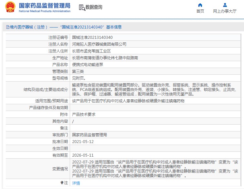Image resolution: width=244 pixels, height=189 pixels.
Task: Select production address 长垣市南蒲街道办事处纬七路中段路南
Action: 105,58
